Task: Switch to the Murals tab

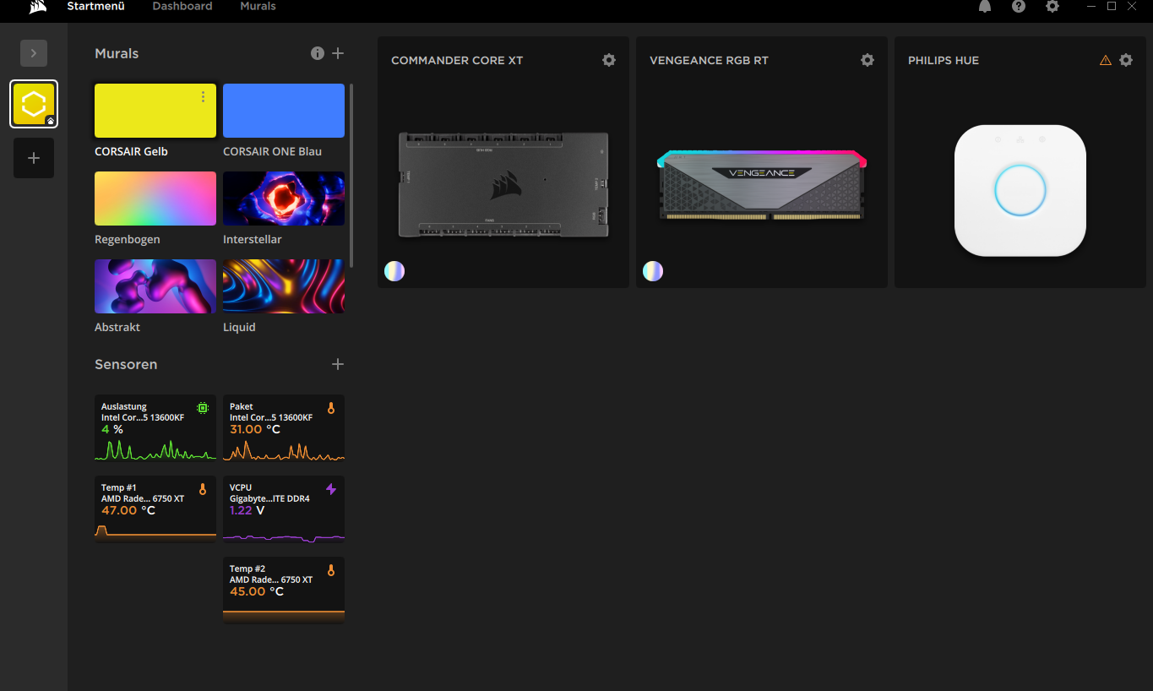Action: [x=258, y=6]
